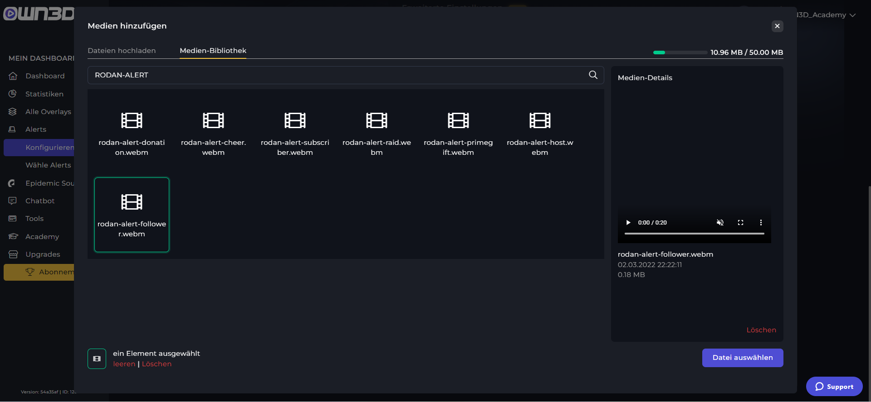
Task: Open Alle Overlays in sidebar
Action: pos(48,111)
